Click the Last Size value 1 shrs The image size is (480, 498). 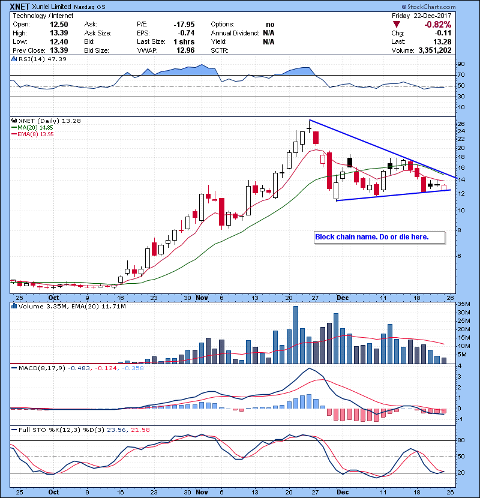pyautogui.click(x=184, y=41)
